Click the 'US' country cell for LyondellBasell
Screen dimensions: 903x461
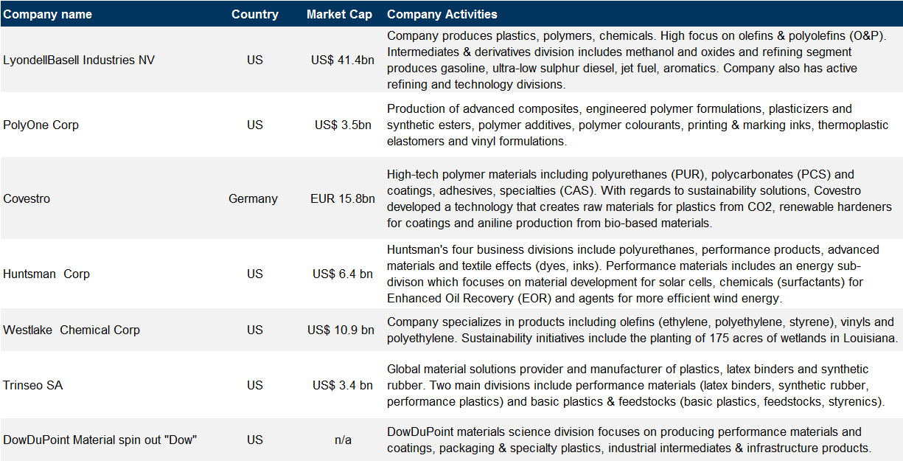(255, 60)
